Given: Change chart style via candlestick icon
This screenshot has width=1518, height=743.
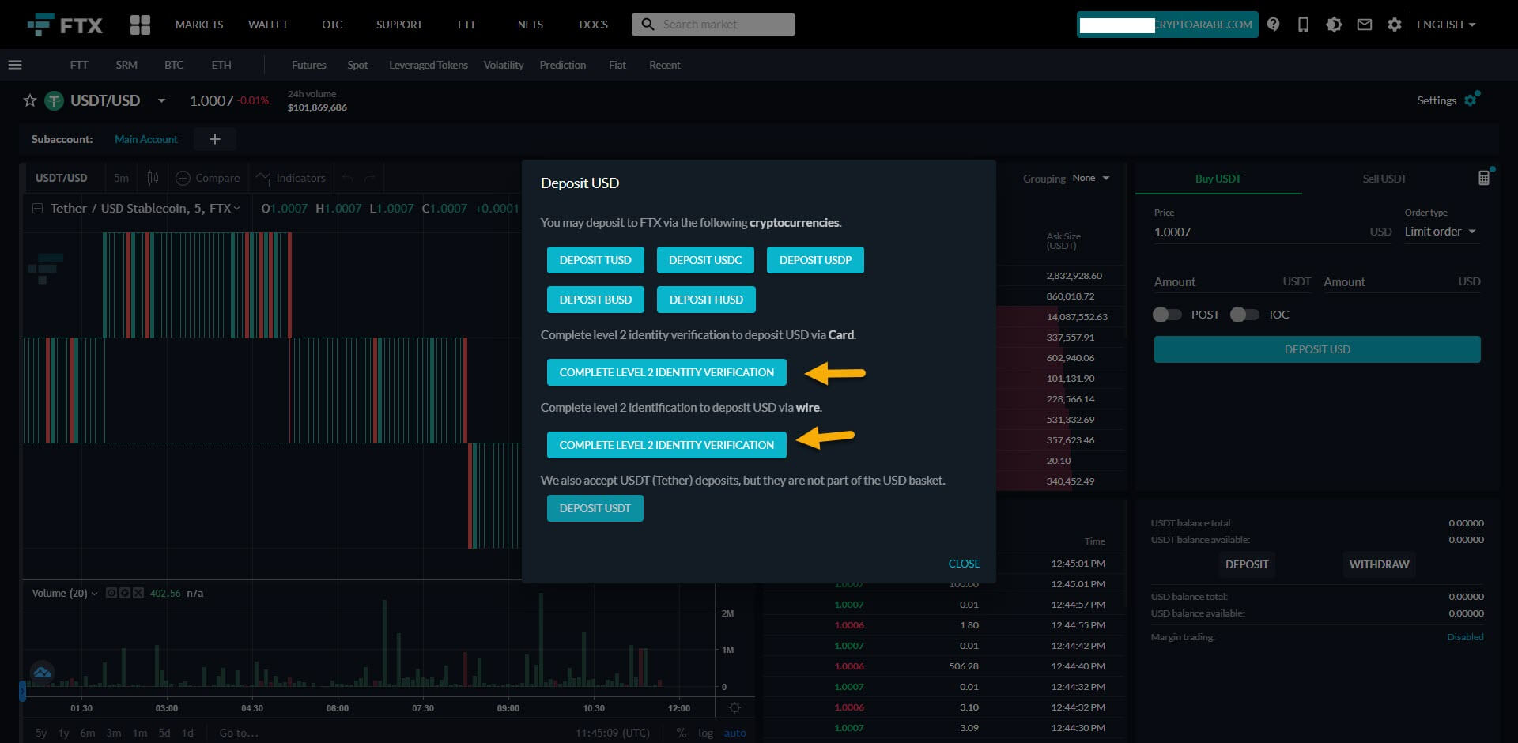Looking at the screenshot, I should [x=153, y=178].
